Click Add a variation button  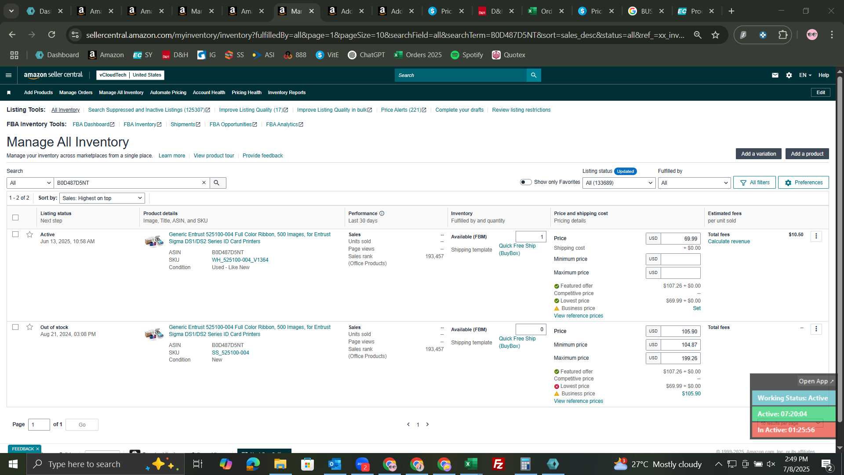(759, 154)
